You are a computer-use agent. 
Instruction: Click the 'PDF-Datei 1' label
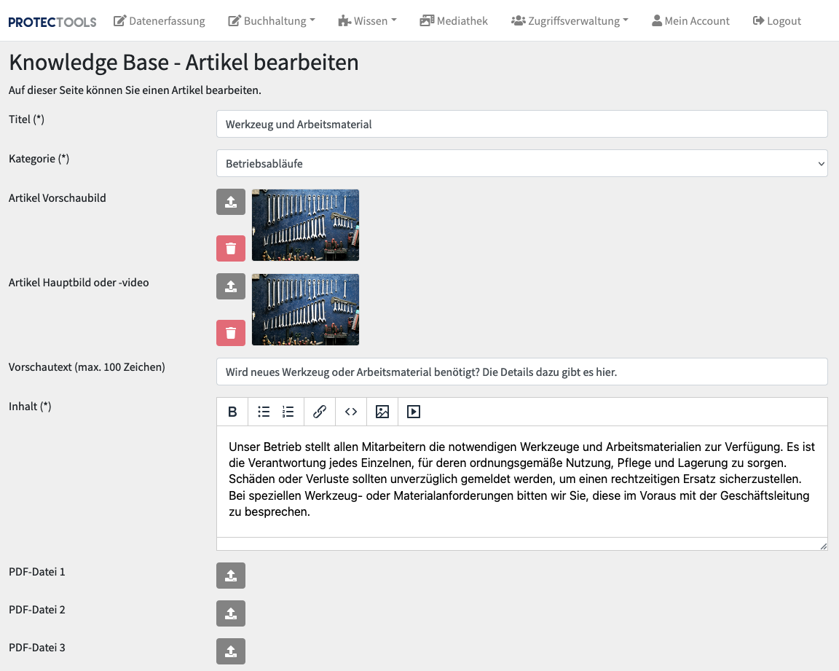(x=37, y=571)
